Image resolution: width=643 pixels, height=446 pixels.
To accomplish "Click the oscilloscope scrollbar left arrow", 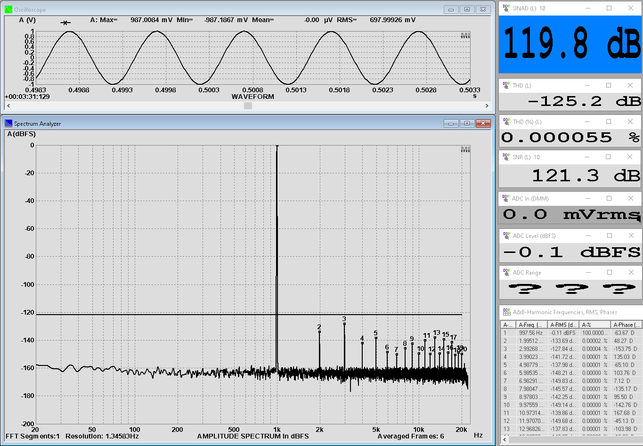I will point(9,106).
